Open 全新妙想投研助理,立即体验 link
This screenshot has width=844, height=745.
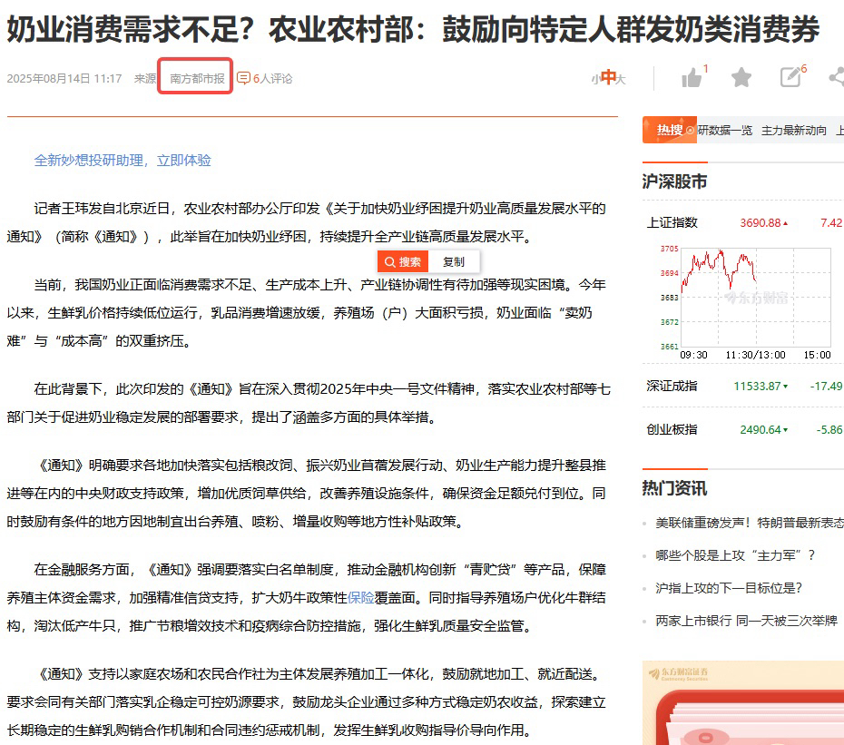tap(123, 161)
